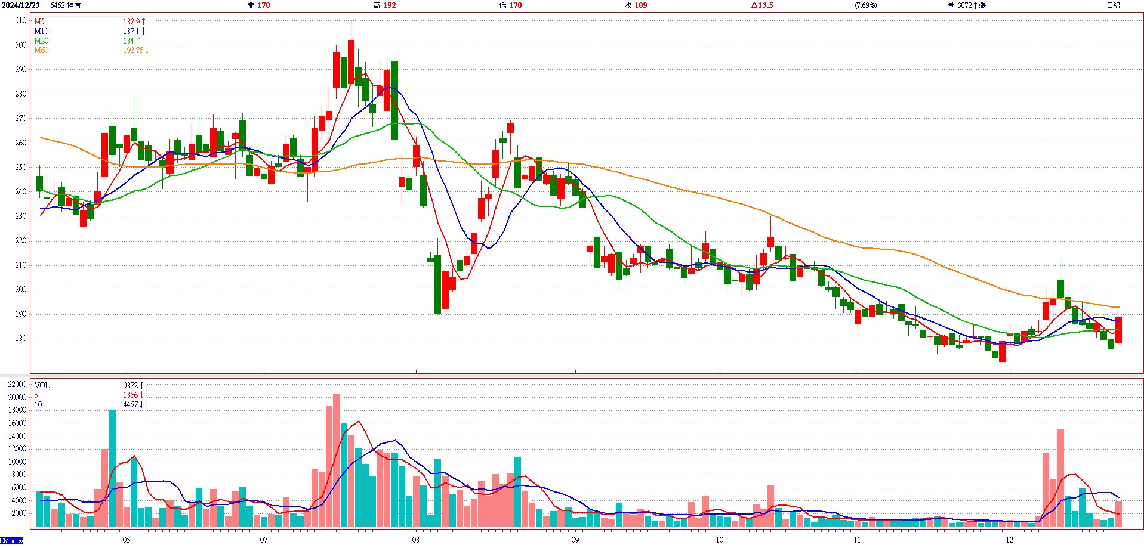
Task: Click the 300 price axis label
Action: (21, 45)
